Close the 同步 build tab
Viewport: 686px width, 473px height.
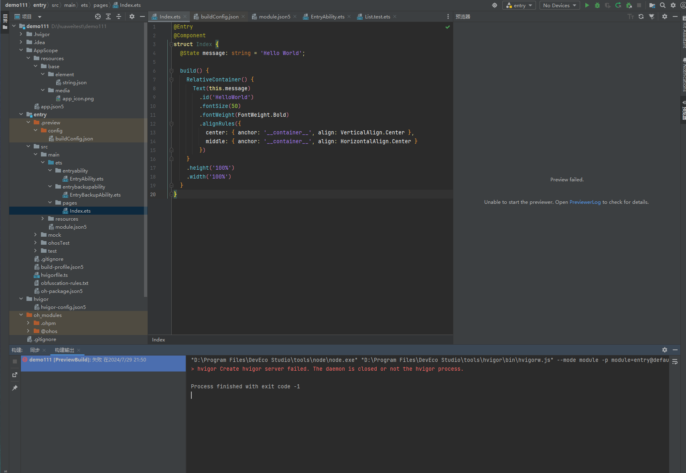[44, 350]
